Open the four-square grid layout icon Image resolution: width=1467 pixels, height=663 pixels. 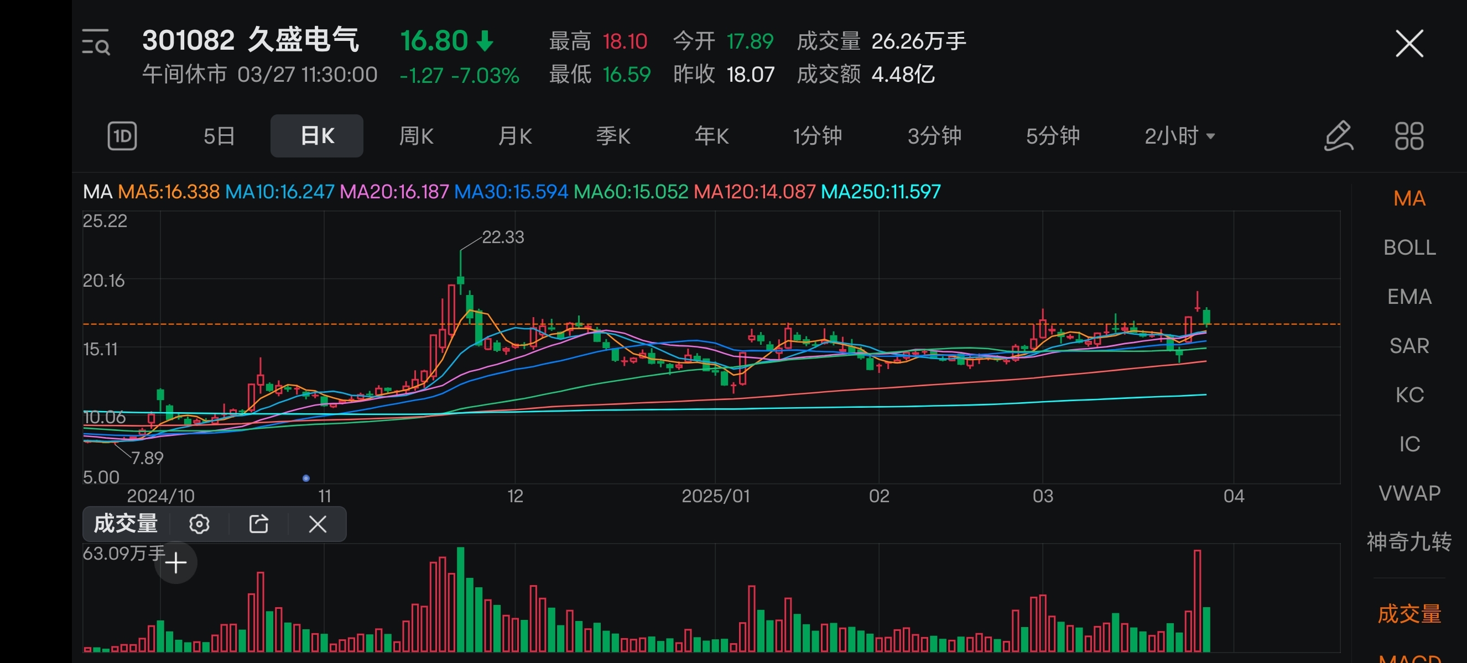(x=1409, y=136)
